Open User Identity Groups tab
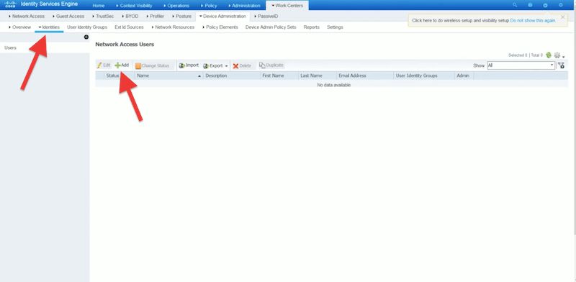The height and width of the screenshot is (282, 576). (87, 27)
